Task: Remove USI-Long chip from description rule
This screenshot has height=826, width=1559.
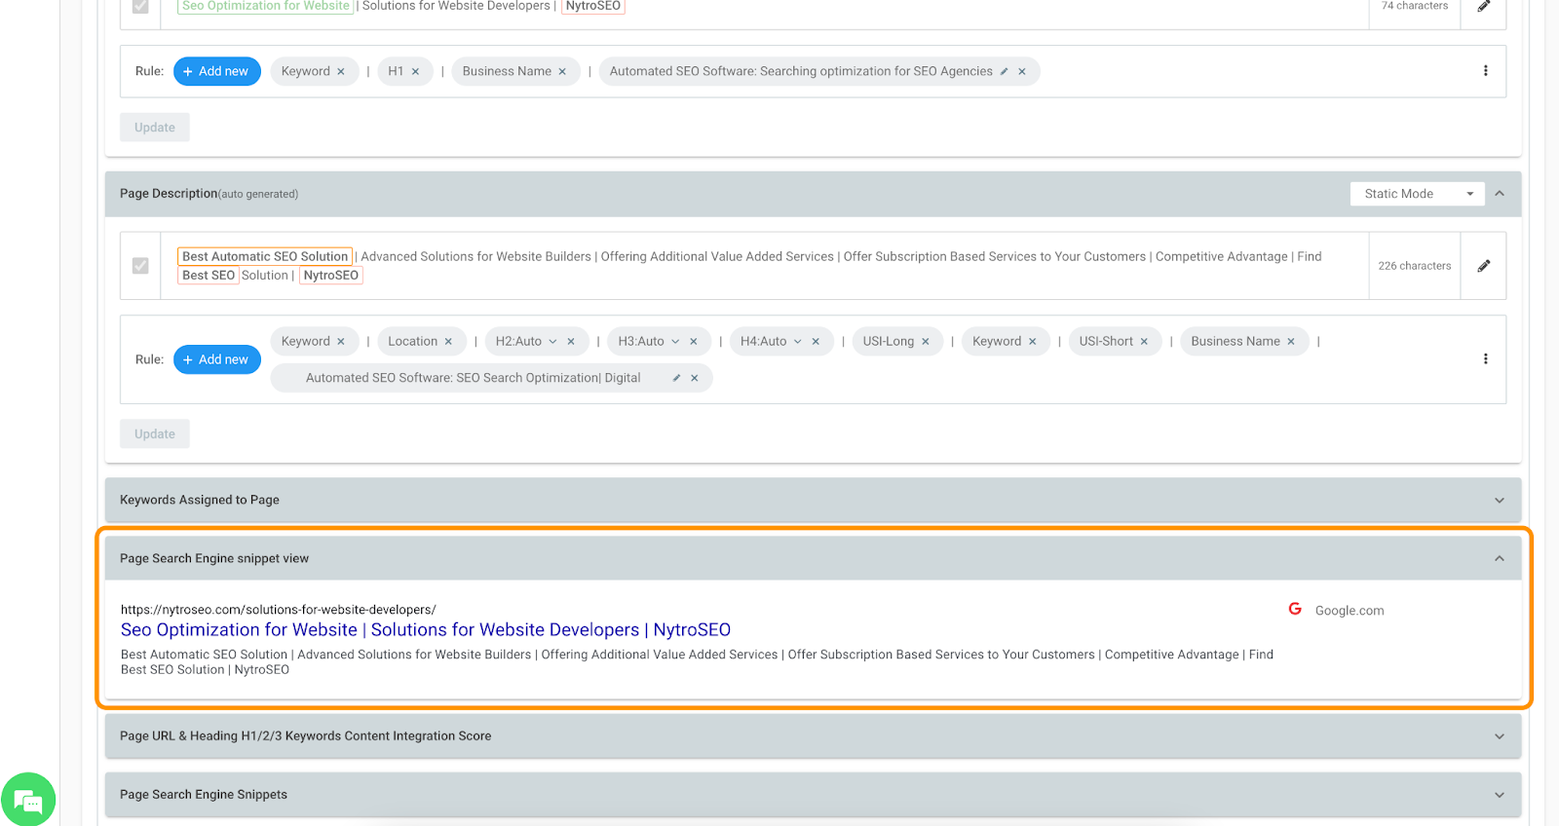Action: click(x=926, y=341)
